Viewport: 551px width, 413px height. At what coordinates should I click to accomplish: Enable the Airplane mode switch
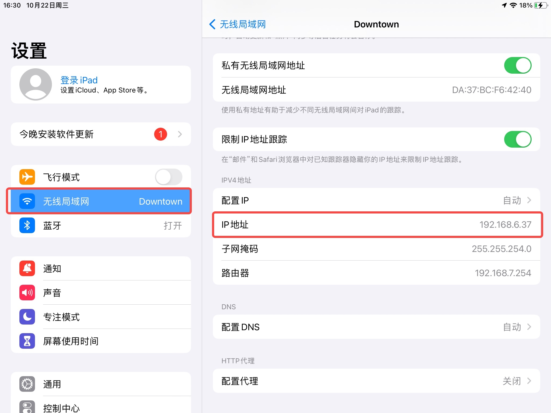(169, 177)
